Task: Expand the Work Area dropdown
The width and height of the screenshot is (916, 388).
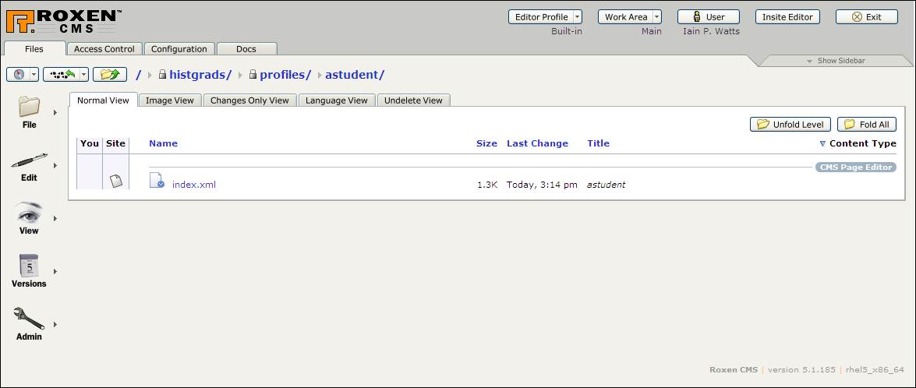Action: pyautogui.click(x=656, y=17)
